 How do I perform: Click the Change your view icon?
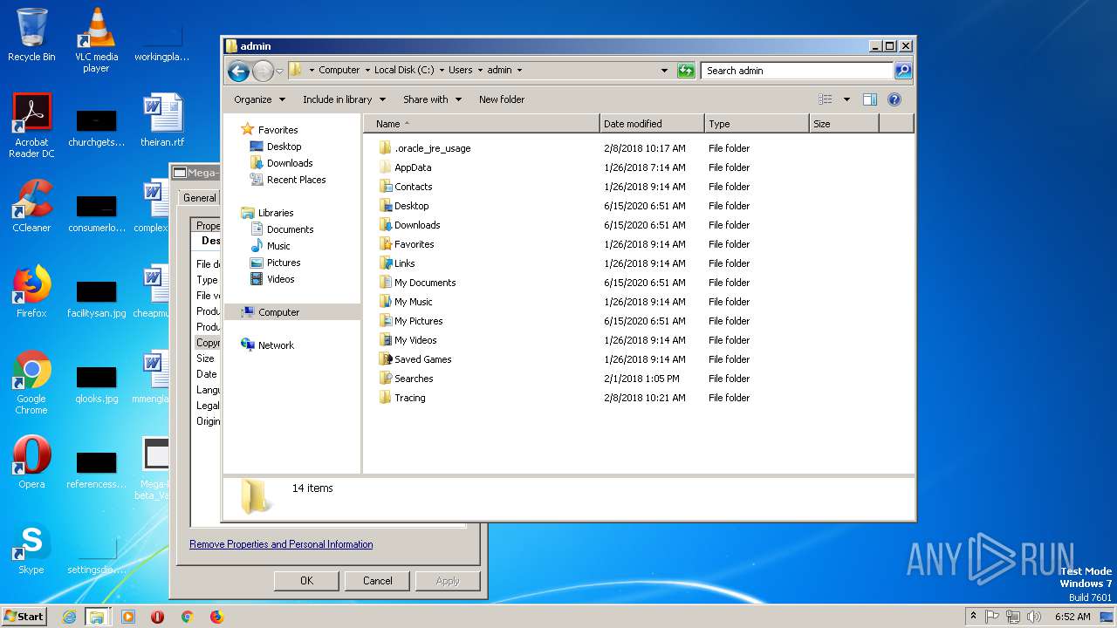(x=826, y=99)
